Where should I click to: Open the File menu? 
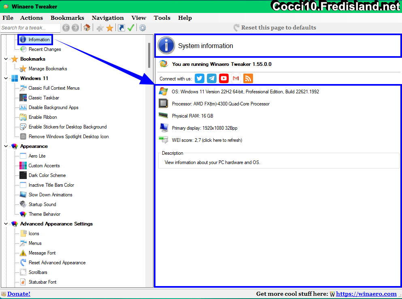click(x=8, y=18)
